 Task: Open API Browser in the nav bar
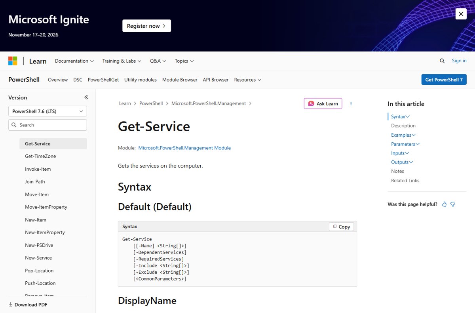pos(216,80)
